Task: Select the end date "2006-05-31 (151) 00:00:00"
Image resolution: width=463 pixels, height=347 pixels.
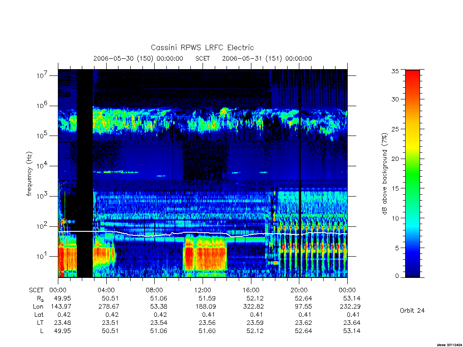Action: [267, 58]
